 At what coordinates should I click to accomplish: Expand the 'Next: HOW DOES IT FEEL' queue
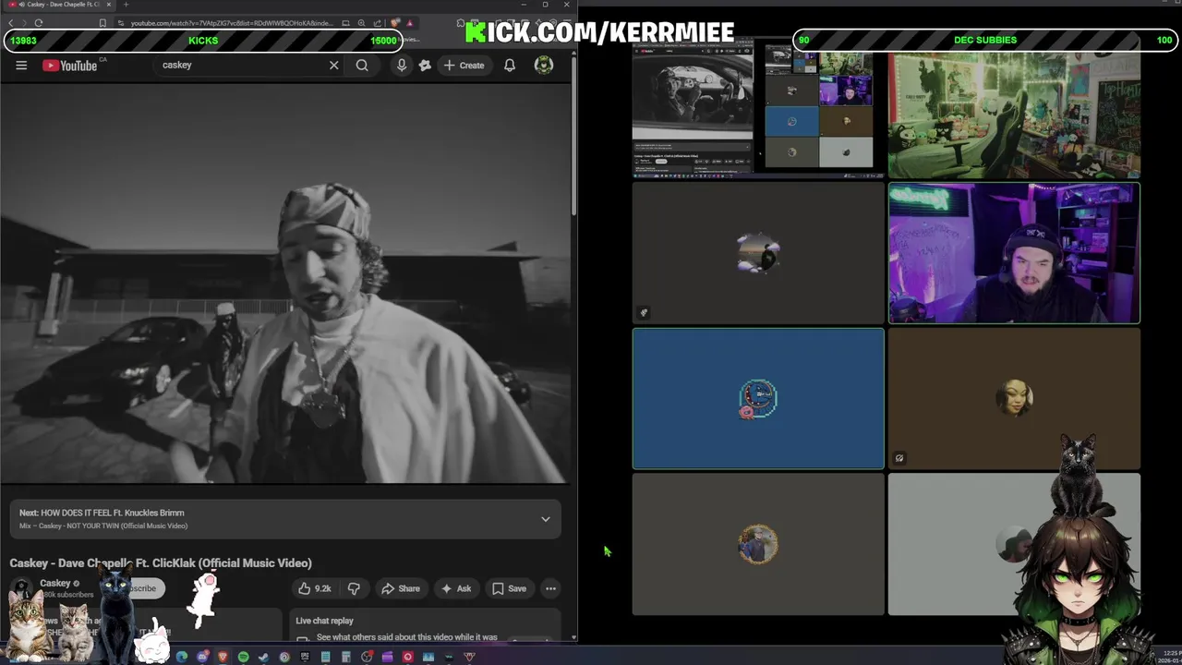(546, 519)
